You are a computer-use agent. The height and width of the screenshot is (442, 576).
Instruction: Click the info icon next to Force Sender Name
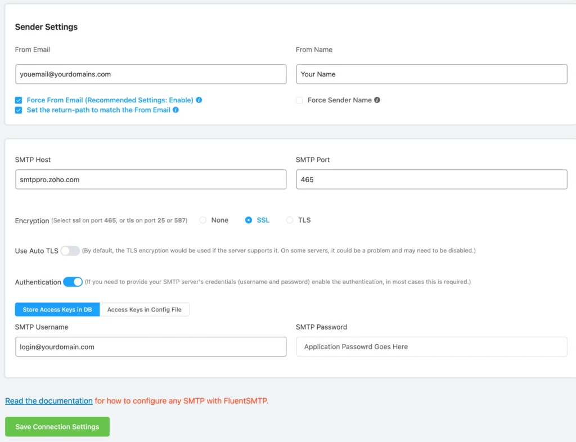(377, 100)
